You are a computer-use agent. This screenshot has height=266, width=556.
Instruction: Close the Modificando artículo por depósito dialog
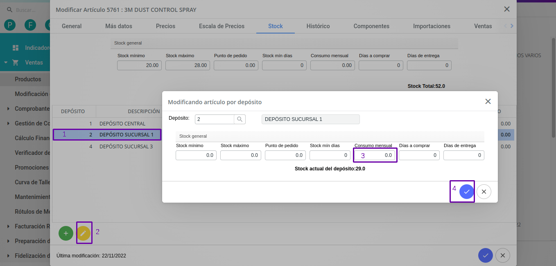[488, 102]
